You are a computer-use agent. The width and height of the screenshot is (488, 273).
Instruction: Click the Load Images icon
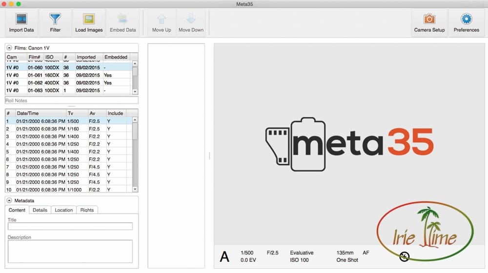coord(89,19)
